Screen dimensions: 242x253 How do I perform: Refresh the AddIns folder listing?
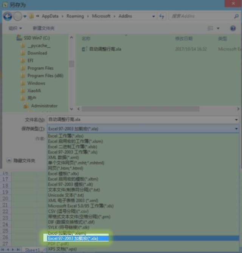161,16
